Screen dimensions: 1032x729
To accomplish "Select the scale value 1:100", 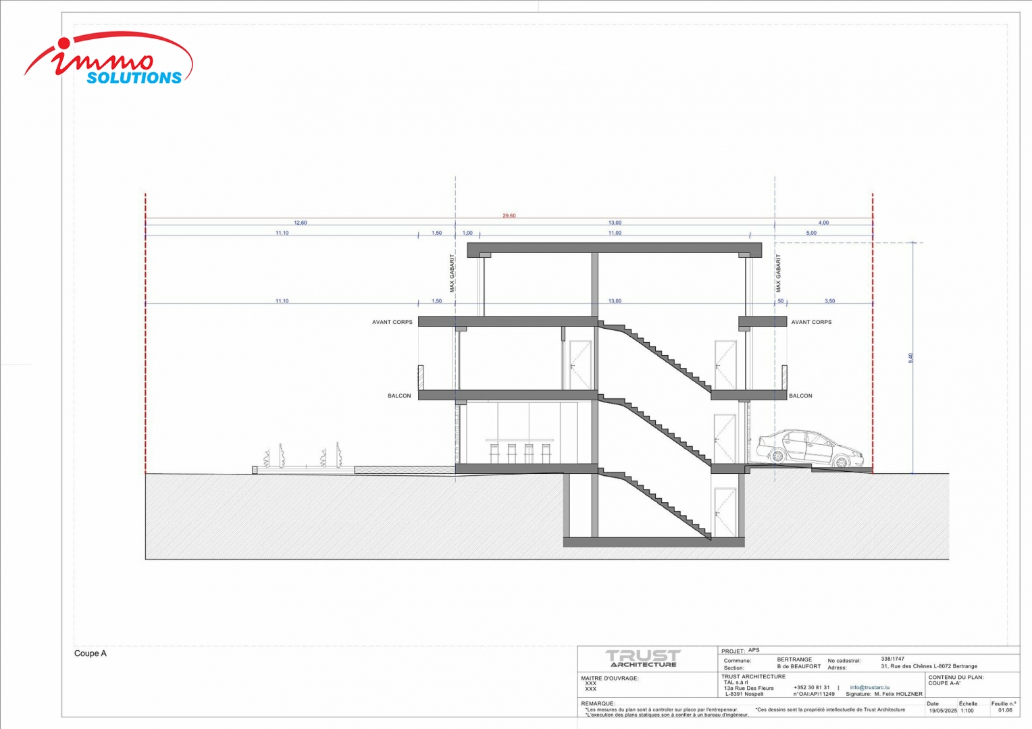I will pyautogui.click(x=967, y=710).
